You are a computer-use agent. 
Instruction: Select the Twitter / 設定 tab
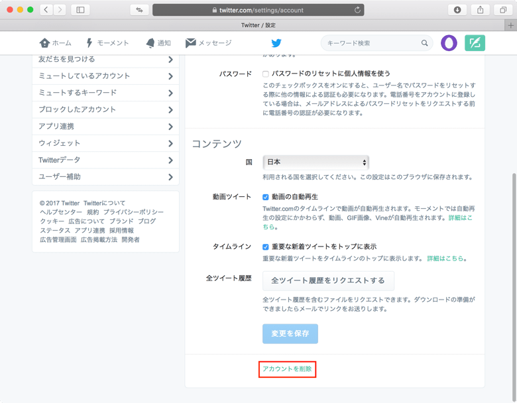tap(258, 25)
